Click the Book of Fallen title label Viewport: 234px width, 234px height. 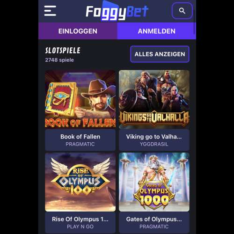coord(80,137)
